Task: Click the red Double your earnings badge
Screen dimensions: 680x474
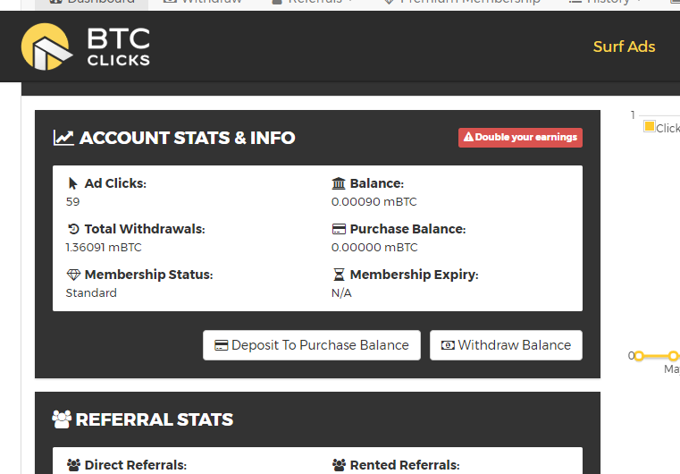Action: [520, 138]
